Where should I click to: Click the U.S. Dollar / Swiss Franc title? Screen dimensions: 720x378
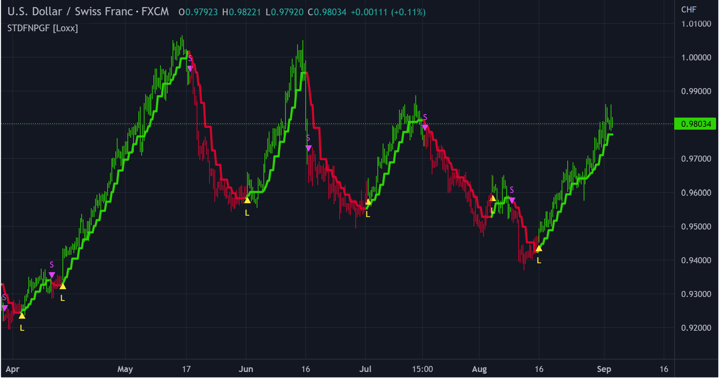(x=88, y=12)
